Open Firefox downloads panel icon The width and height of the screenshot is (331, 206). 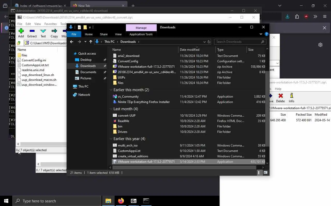point(287,16)
